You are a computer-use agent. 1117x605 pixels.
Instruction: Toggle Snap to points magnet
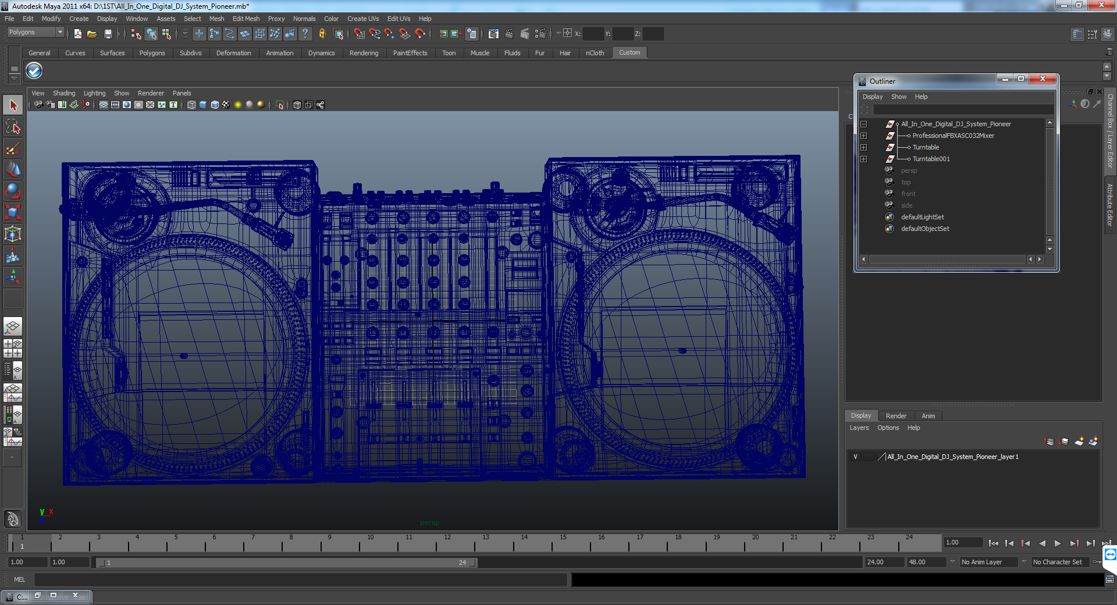point(389,34)
